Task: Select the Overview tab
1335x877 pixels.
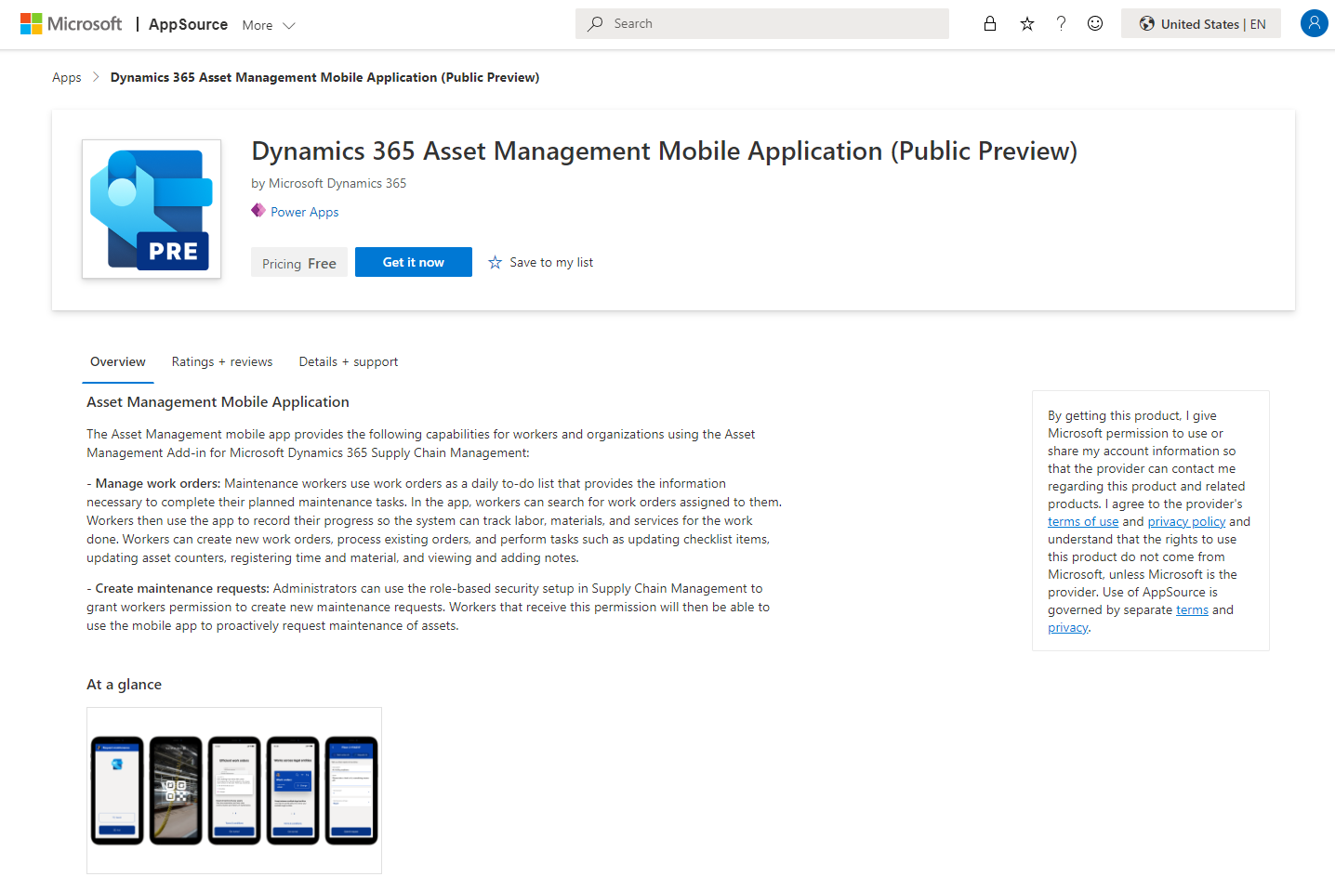Action: tap(118, 362)
